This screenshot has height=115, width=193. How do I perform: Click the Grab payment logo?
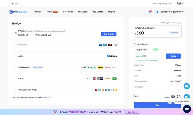[93, 67]
